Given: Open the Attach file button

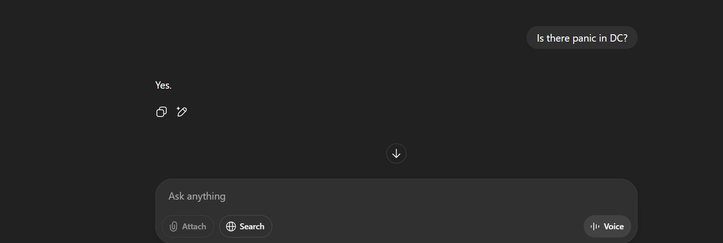Looking at the screenshot, I should click(x=188, y=227).
